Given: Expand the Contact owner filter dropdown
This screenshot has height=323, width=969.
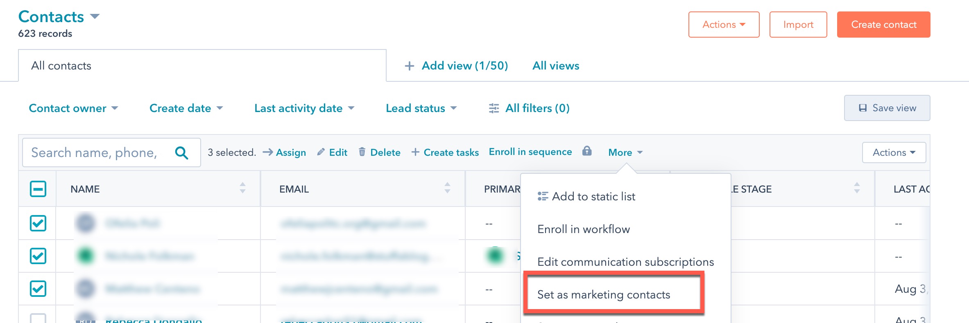Looking at the screenshot, I should coord(73,108).
